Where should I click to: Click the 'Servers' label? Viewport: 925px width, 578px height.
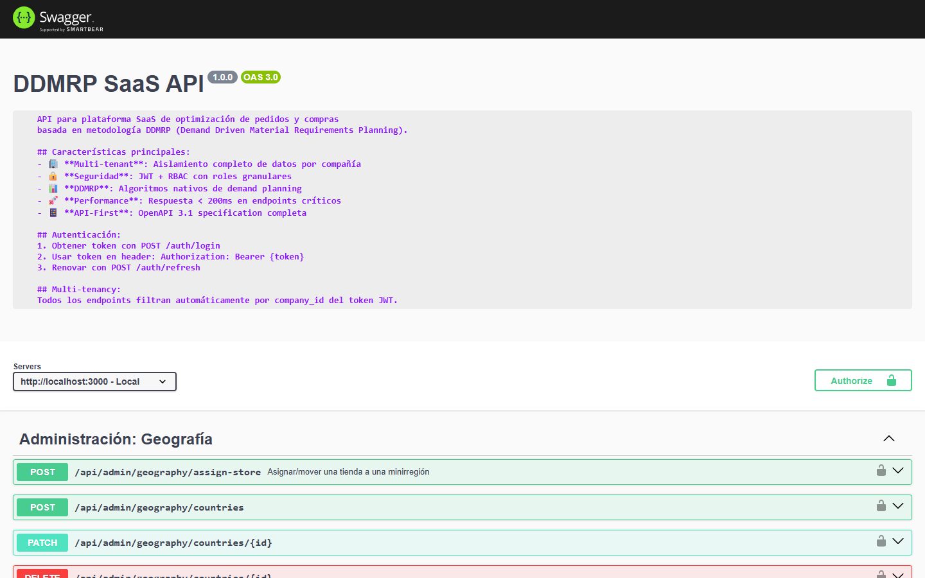[27, 367]
